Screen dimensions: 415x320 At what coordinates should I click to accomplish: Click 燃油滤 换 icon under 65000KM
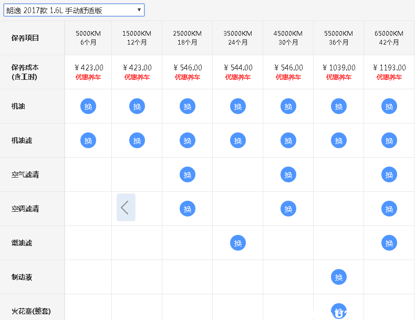coord(389,243)
